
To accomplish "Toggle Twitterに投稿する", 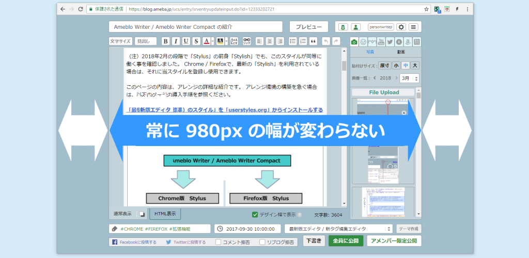I will tap(186, 242).
